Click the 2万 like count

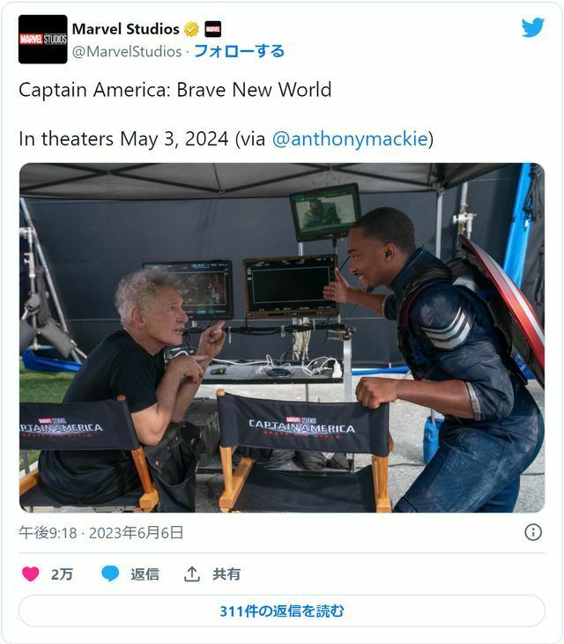62,574
